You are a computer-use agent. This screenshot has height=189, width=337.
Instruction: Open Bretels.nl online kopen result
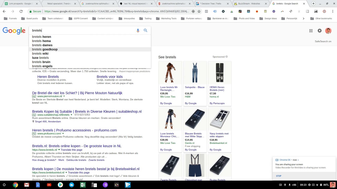(77, 146)
